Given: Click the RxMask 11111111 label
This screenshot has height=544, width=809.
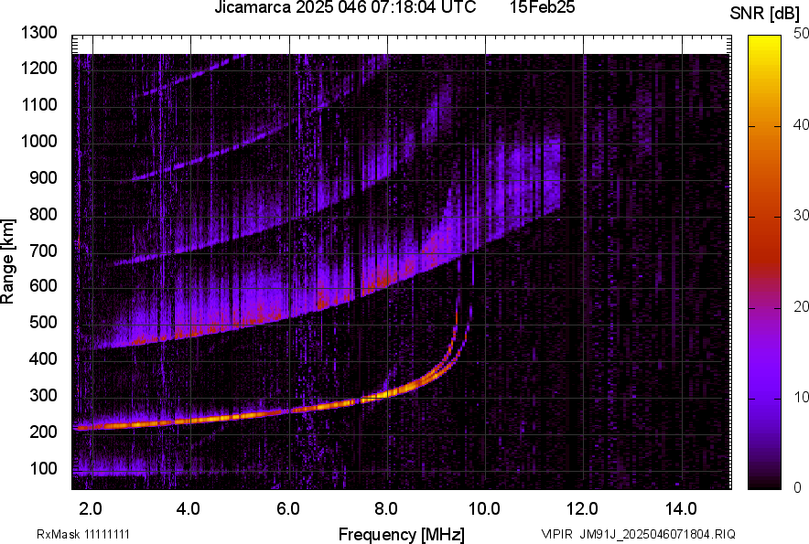Looking at the screenshot, I should click(x=90, y=534).
